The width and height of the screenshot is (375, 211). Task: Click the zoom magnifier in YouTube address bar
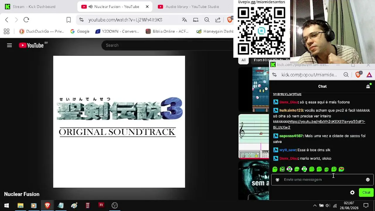tap(207, 20)
